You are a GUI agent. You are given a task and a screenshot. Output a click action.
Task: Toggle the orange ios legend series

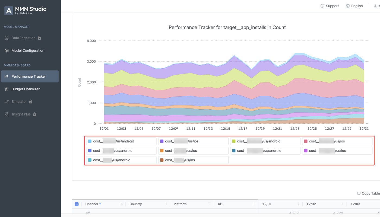(x=193, y=151)
